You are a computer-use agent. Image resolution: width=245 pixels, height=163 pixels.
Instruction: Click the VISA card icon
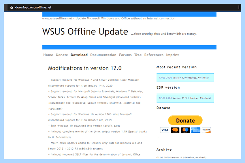pos(165,130)
